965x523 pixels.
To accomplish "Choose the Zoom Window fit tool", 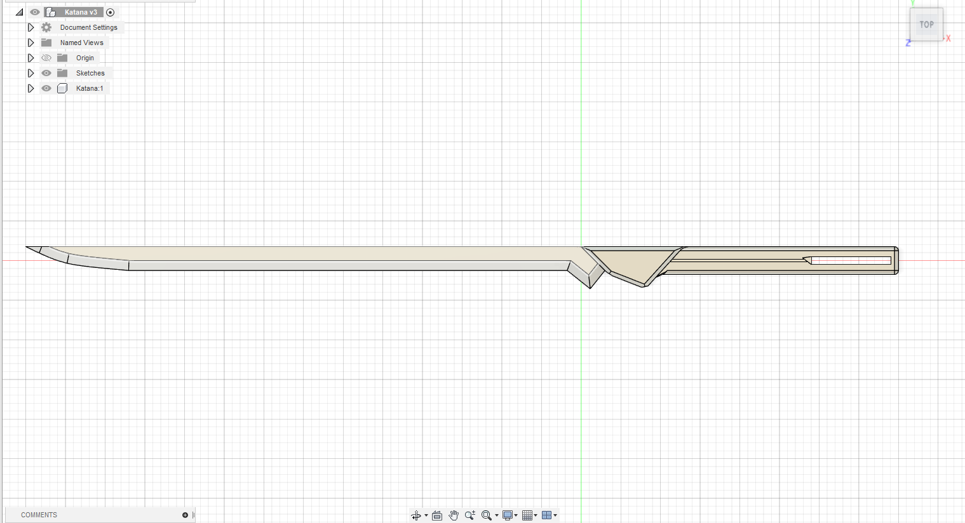I will tap(487, 515).
